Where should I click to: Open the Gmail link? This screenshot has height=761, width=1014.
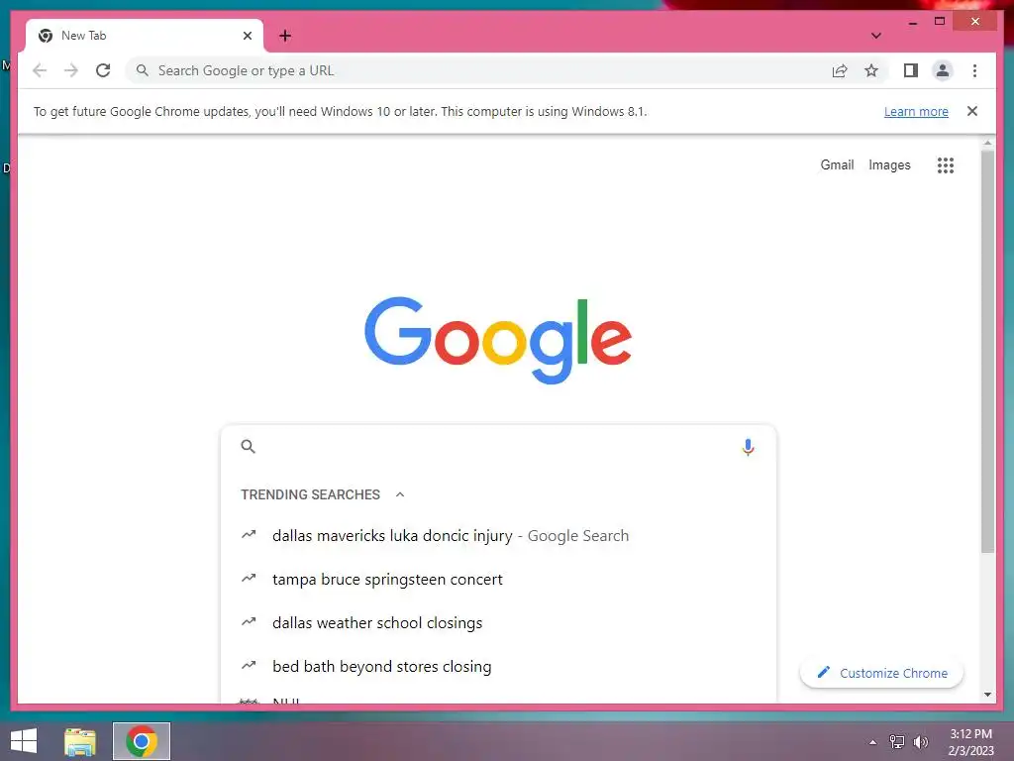(837, 165)
